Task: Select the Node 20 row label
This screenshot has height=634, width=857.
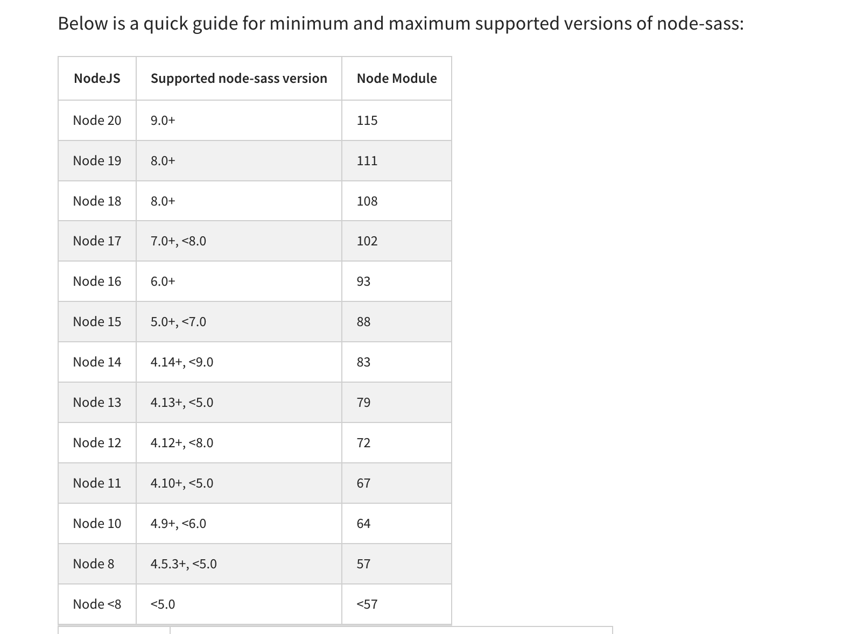Action: (97, 121)
